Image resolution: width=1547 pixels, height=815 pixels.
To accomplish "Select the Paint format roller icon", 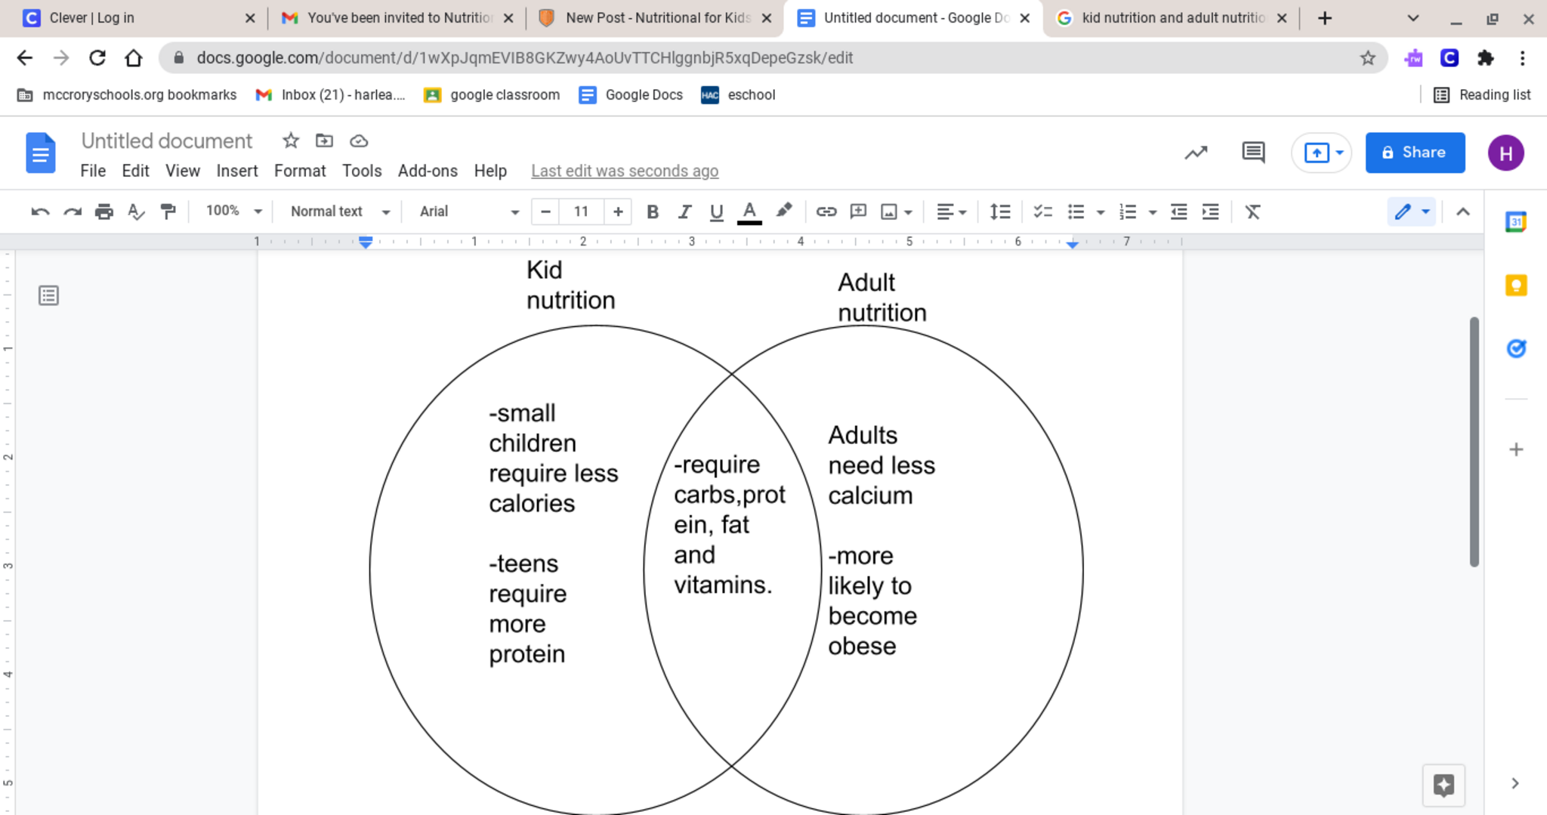I will [x=168, y=212].
